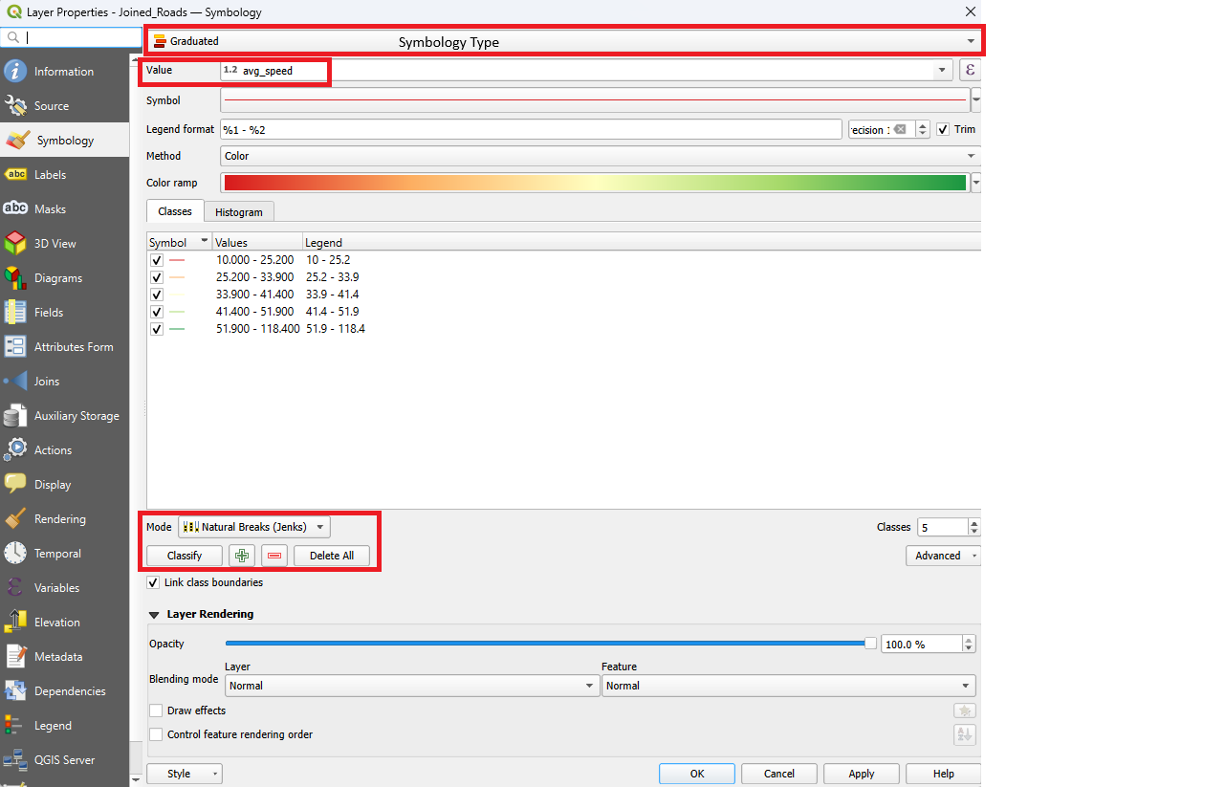This screenshot has width=1225, height=787.
Task: Click the red-to-green color ramp bar
Action: pyautogui.click(x=594, y=183)
